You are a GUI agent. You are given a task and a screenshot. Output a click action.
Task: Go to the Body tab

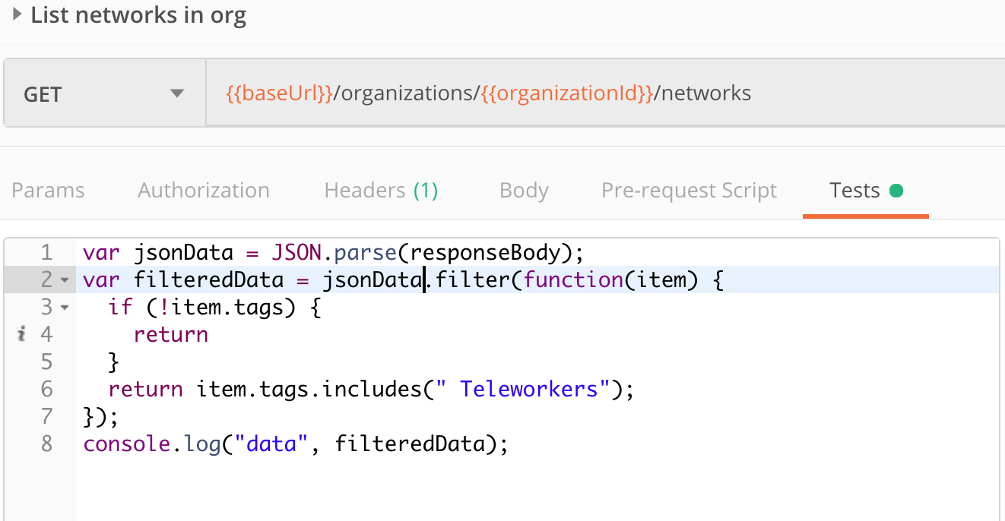tap(524, 191)
